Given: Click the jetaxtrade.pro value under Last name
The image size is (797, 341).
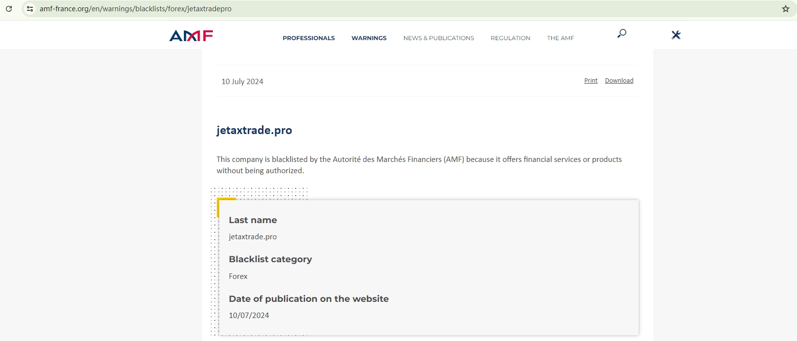Looking at the screenshot, I should (253, 237).
